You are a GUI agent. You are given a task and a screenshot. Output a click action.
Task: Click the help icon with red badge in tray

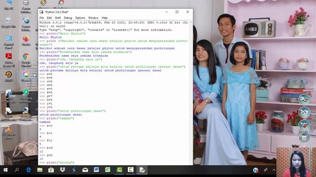point(256,170)
